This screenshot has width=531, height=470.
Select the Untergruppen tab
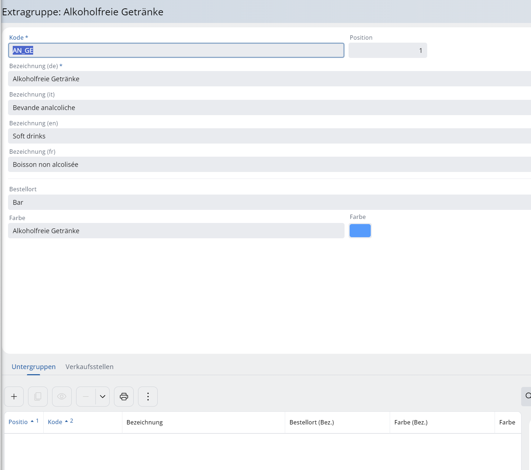(34, 367)
